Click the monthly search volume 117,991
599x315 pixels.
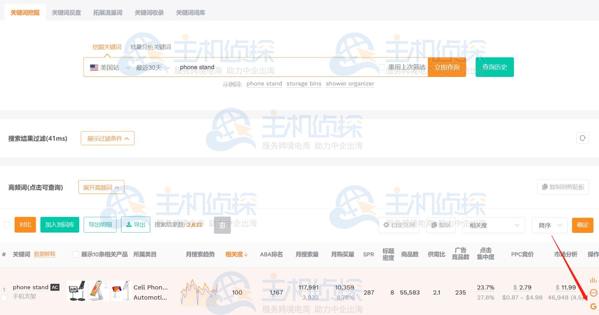coord(308,287)
